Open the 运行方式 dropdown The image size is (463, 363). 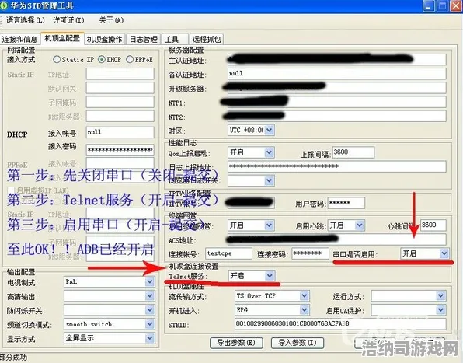point(440,295)
